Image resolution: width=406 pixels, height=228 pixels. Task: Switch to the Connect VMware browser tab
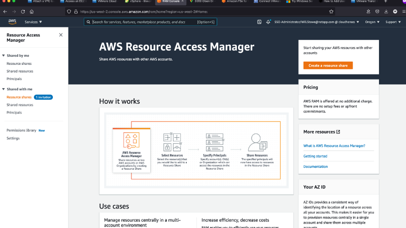pyautogui.click(x=268, y=2)
